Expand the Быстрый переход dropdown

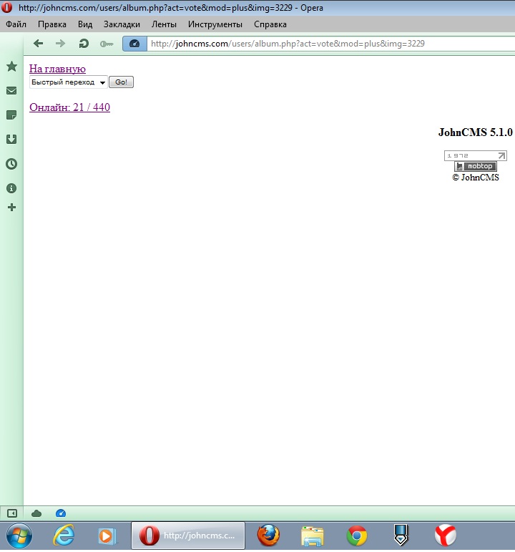[68, 82]
